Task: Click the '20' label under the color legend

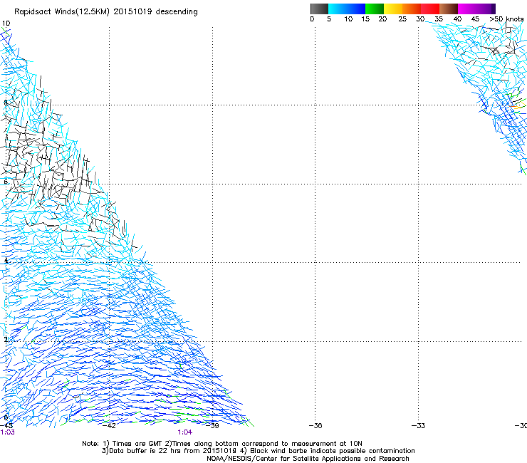Action: 382,19
